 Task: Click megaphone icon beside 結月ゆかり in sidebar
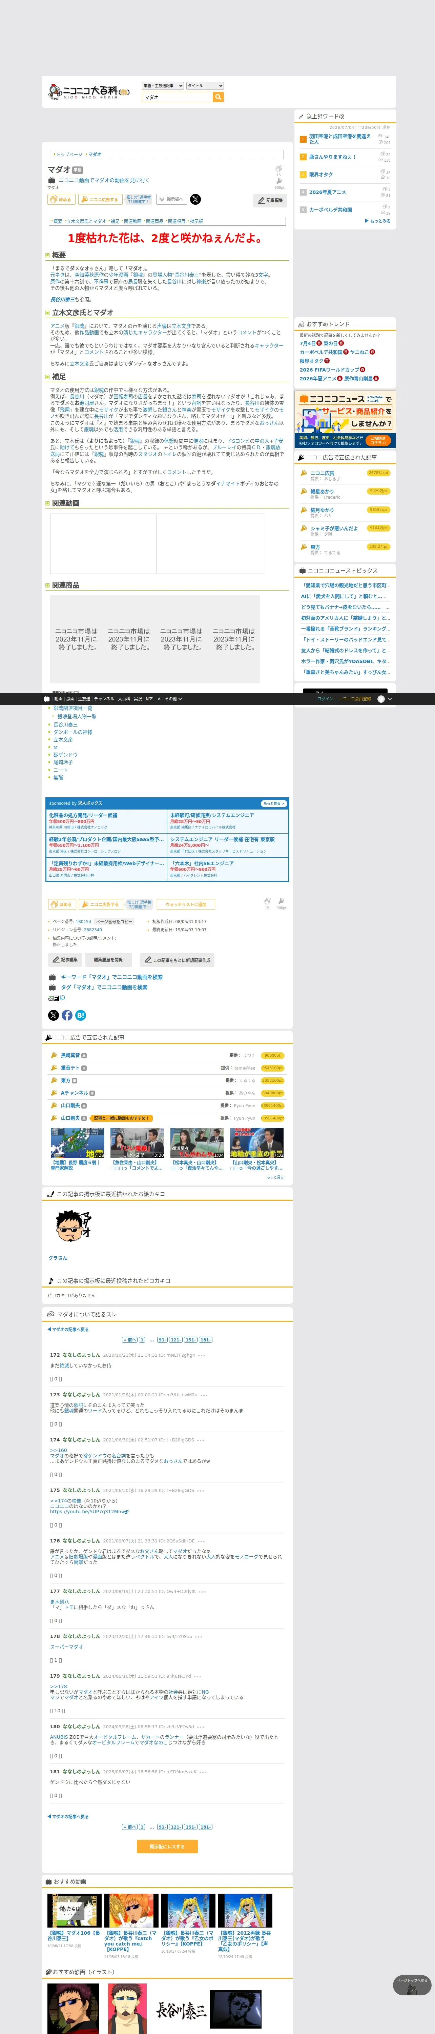304,510
